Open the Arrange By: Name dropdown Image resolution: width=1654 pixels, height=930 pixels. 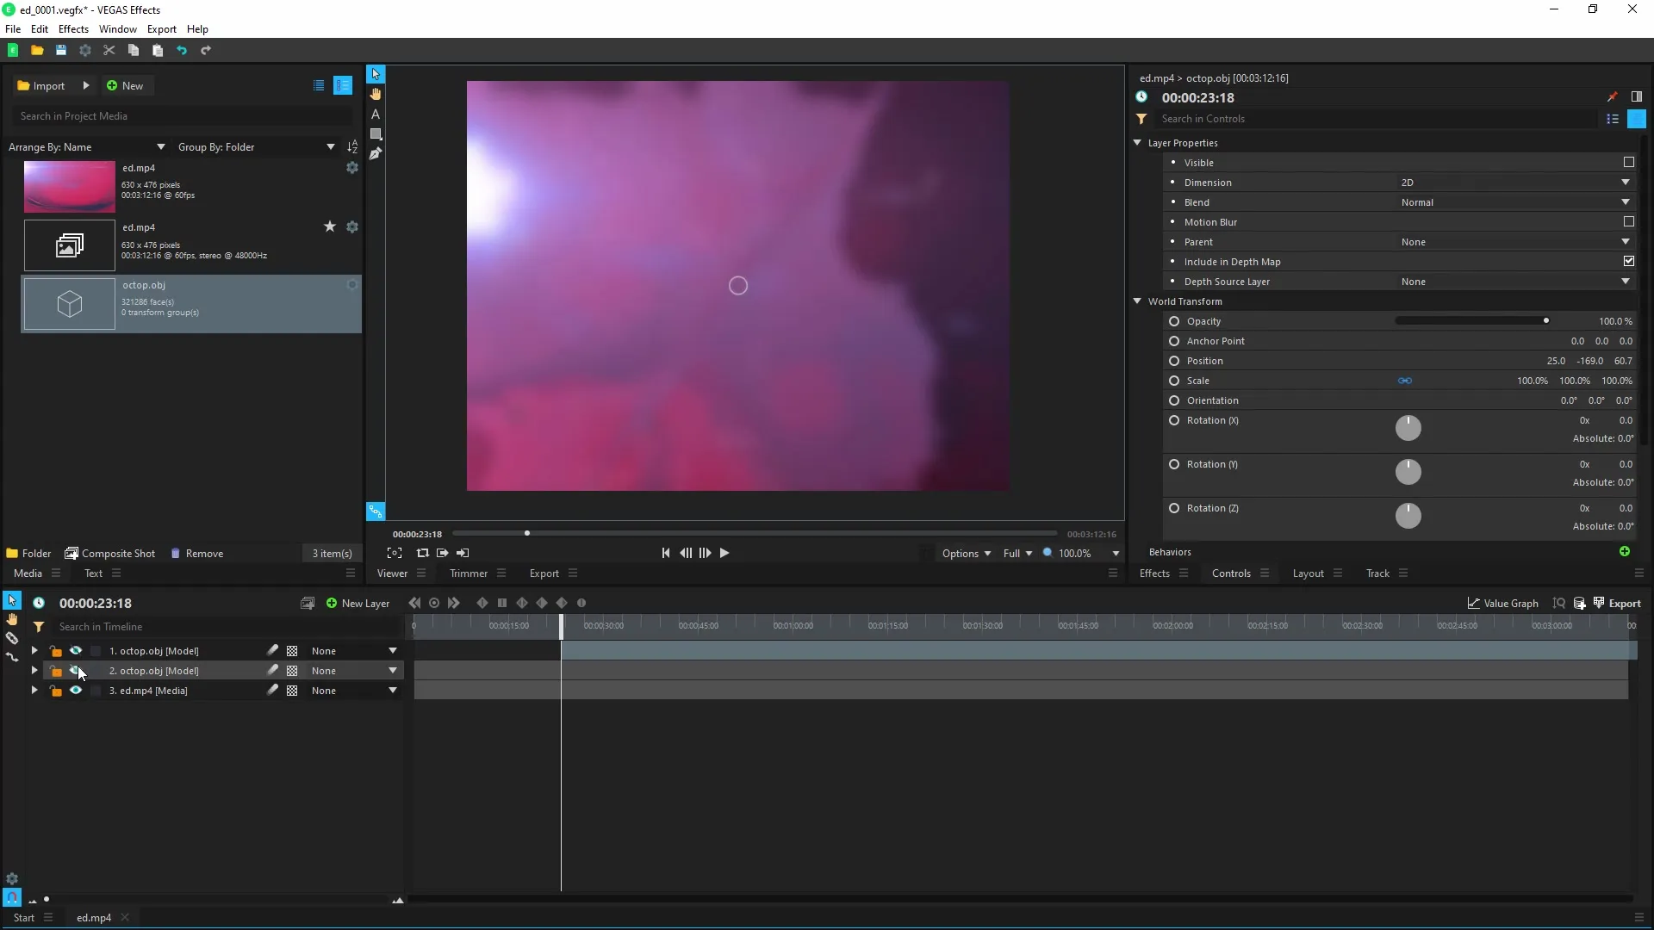pyautogui.click(x=86, y=147)
